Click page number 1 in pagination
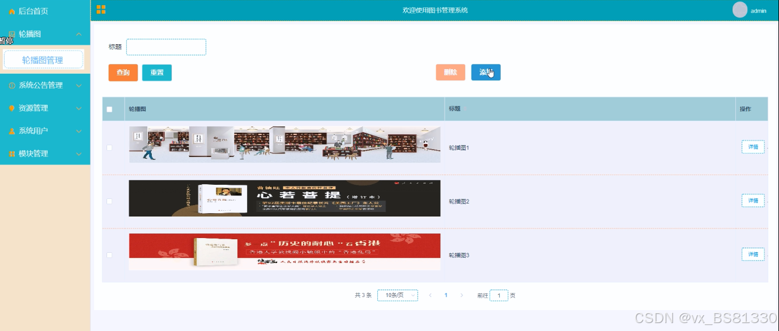Viewport: 779px width, 331px height. [x=446, y=295]
